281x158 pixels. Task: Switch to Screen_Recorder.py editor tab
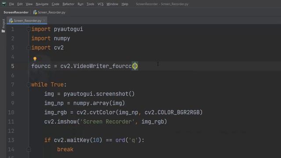[27, 21]
